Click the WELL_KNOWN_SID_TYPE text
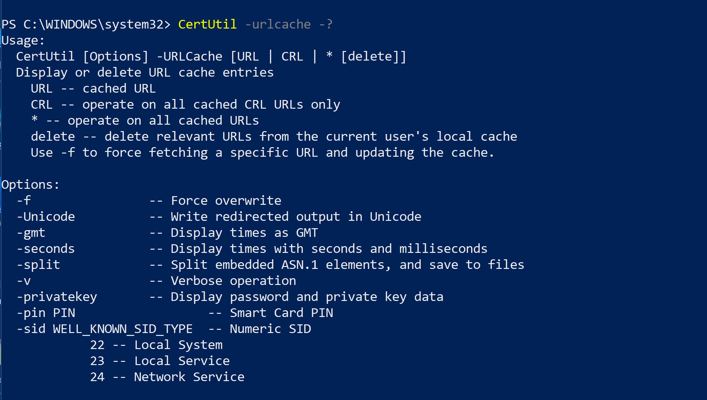The height and width of the screenshot is (400, 707). pos(123,329)
